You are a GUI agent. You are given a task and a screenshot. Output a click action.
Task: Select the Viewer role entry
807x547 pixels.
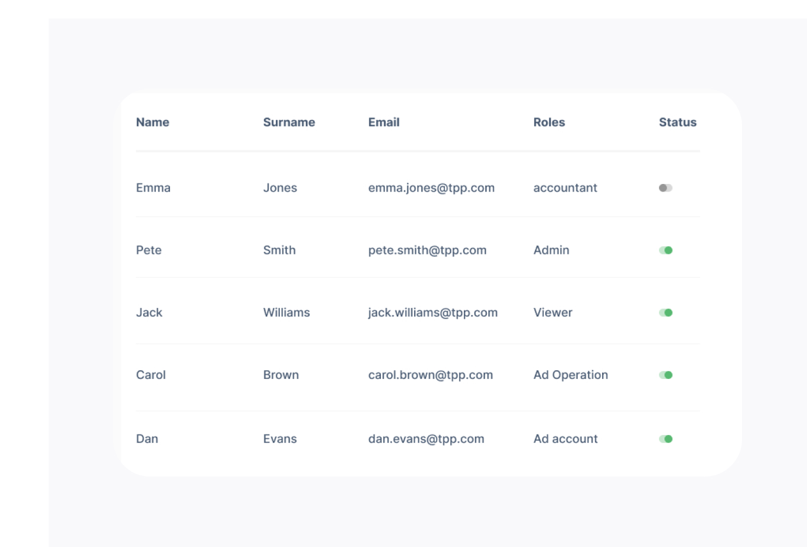tap(553, 313)
